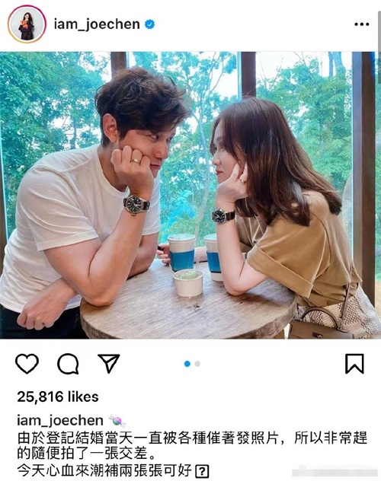Share post using paper plane icon
This screenshot has width=381, height=481.
pyautogui.click(x=109, y=364)
